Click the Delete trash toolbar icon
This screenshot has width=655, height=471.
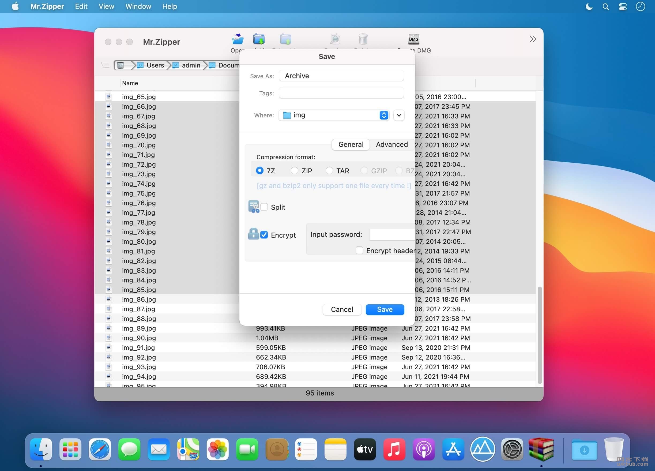(x=363, y=39)
